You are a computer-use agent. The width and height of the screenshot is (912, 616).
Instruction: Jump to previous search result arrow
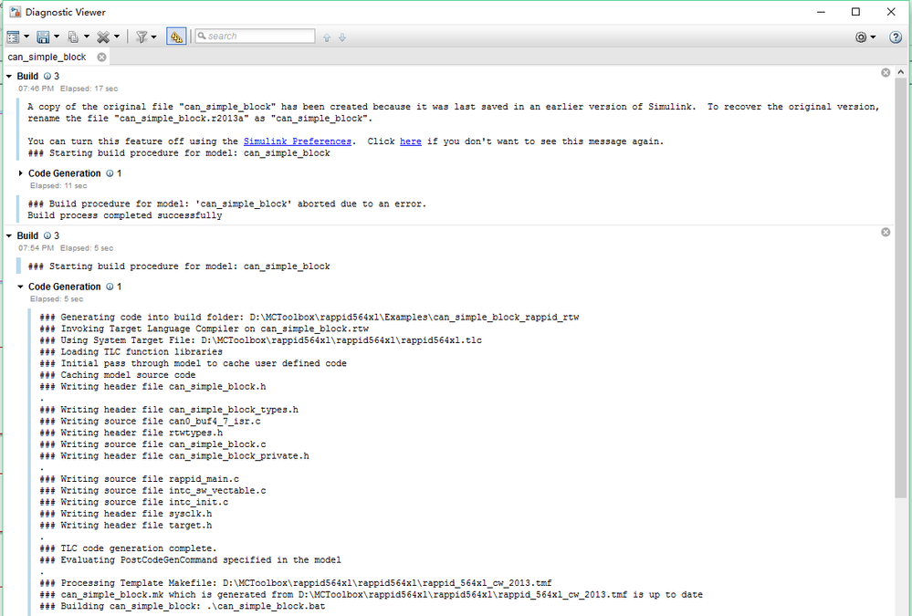click(x=327, y=37)
